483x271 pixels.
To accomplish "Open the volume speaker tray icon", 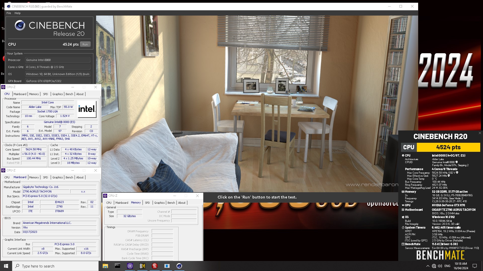I will point(440,266).
